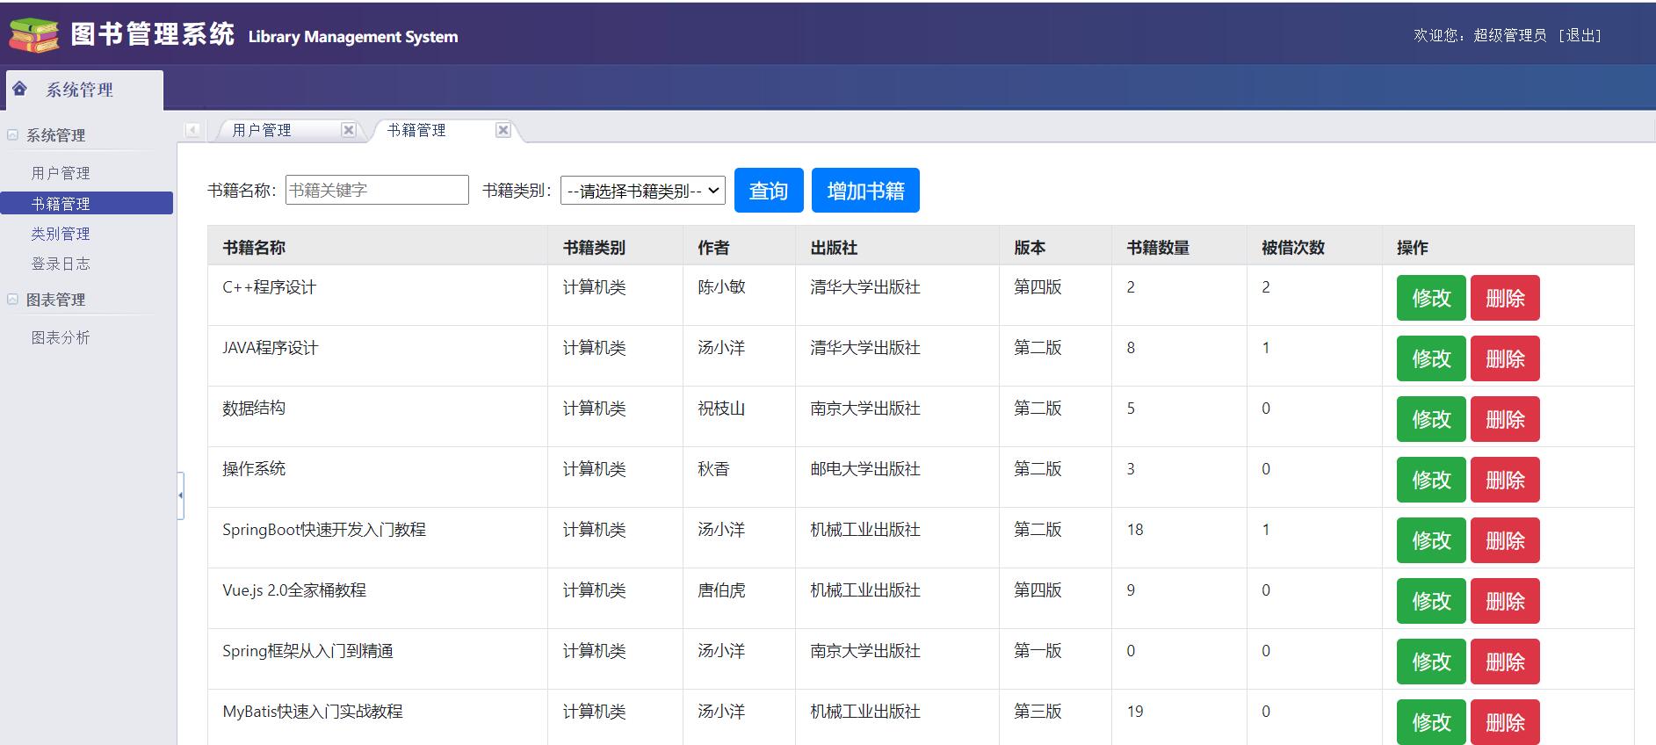
Task: Open the 书籍类别 dropdown
Action: pos(642,191)
